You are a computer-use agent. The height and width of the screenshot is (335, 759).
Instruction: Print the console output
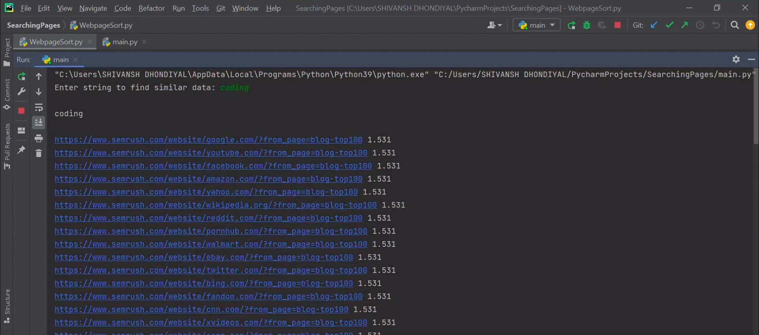(39, 138)
